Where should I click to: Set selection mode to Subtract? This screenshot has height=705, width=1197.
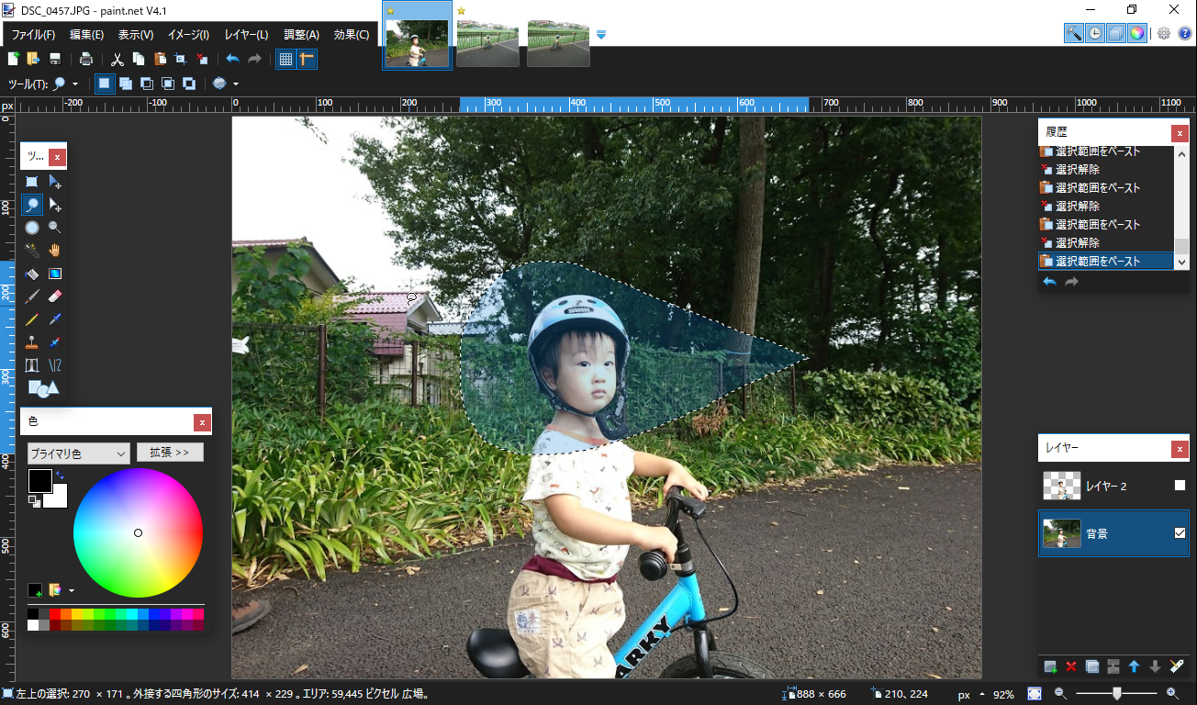(x=147, y=84)
